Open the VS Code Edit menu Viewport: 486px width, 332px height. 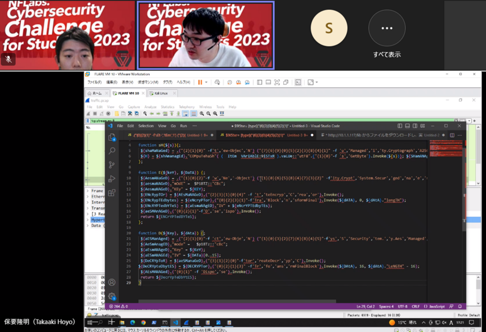tap(130, 126)
